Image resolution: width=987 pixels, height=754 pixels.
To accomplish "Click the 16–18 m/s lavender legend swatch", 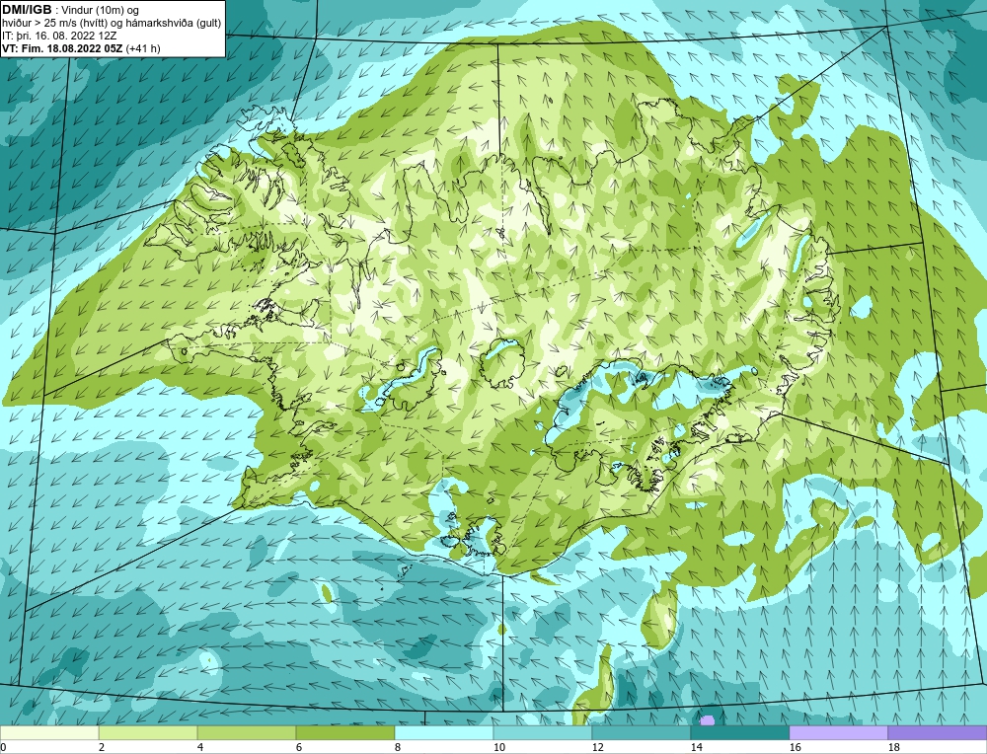I will (838, 732).
